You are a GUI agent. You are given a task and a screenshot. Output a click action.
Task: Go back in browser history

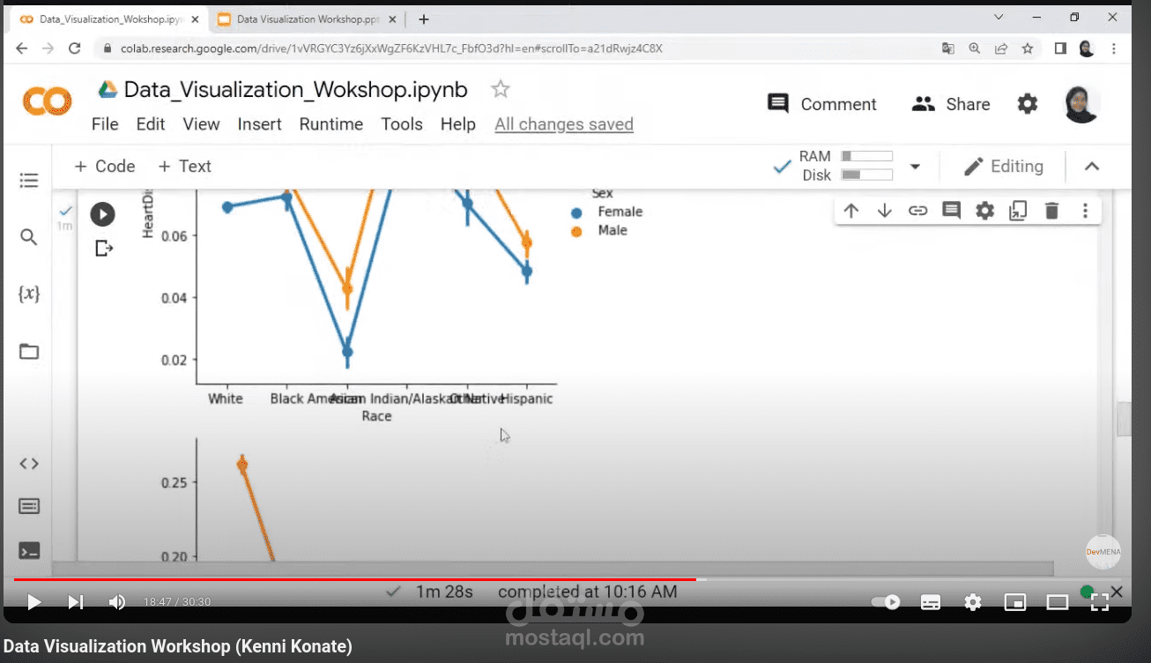coord(21,48)
